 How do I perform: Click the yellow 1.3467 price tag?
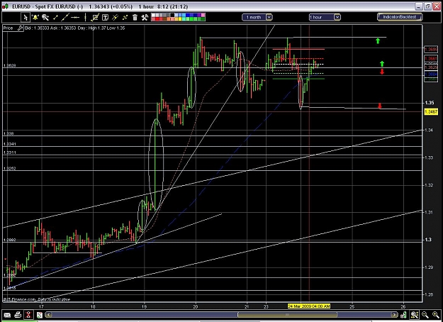pos(431,112)
